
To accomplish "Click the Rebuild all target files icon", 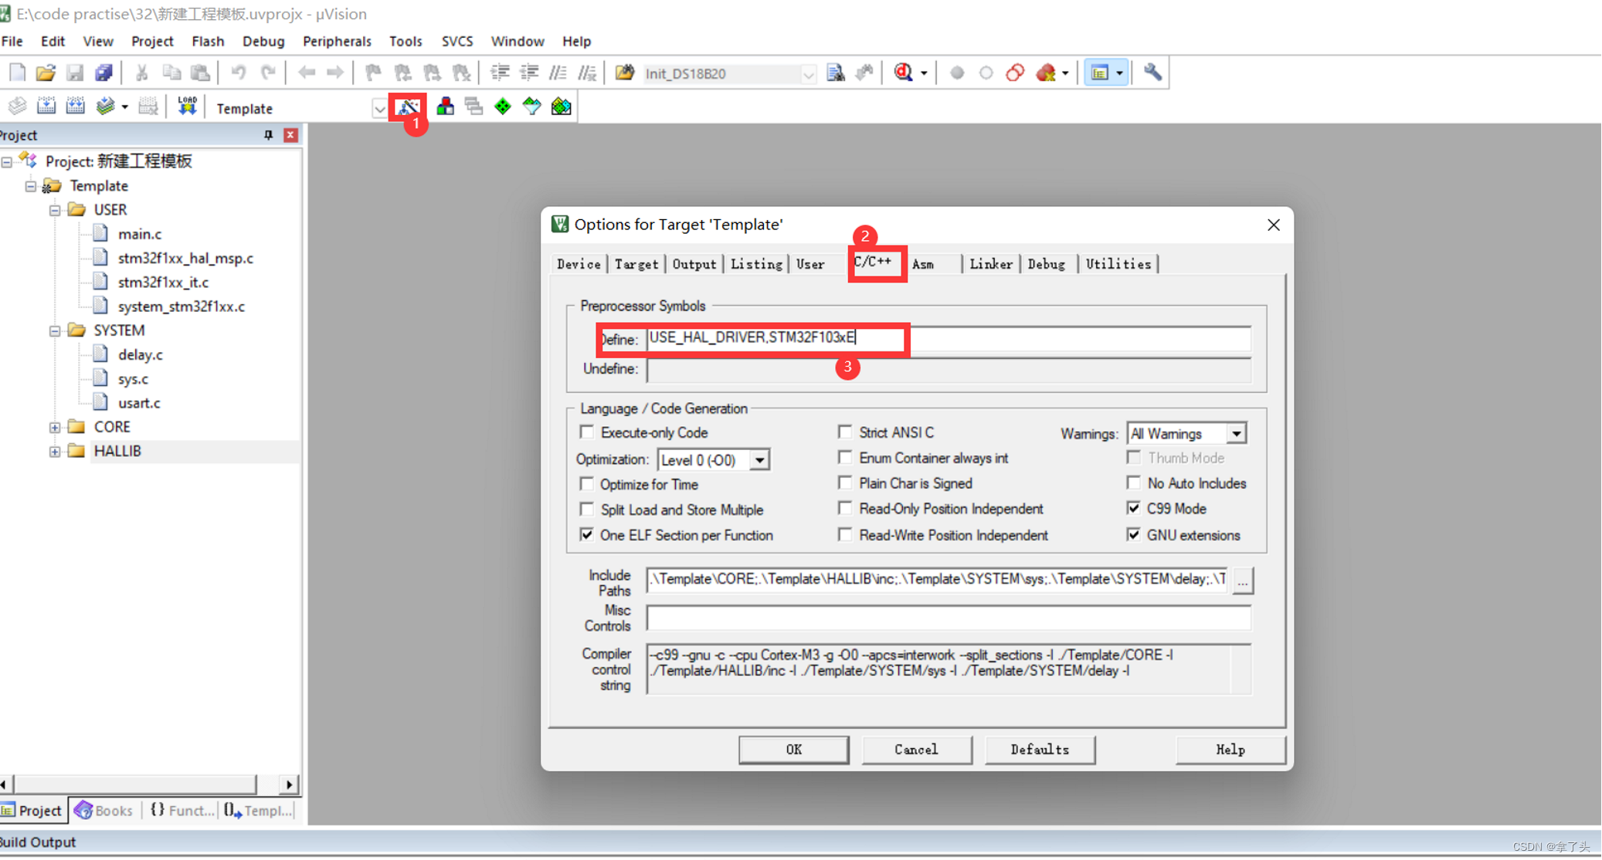I will pos(75,107).
